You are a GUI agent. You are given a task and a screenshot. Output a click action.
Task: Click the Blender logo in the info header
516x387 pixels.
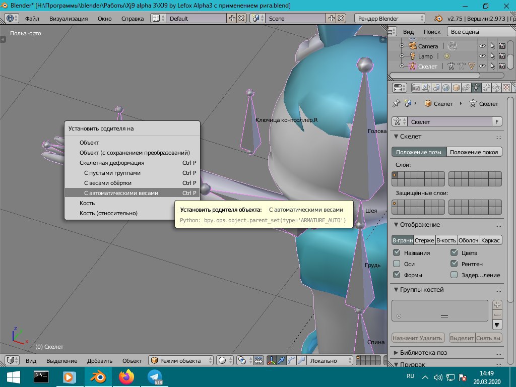(x=438, y=19)
